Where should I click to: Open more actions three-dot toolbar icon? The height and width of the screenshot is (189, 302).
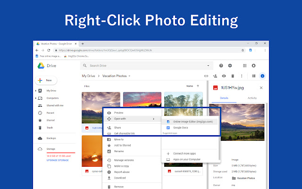(242, 76)
